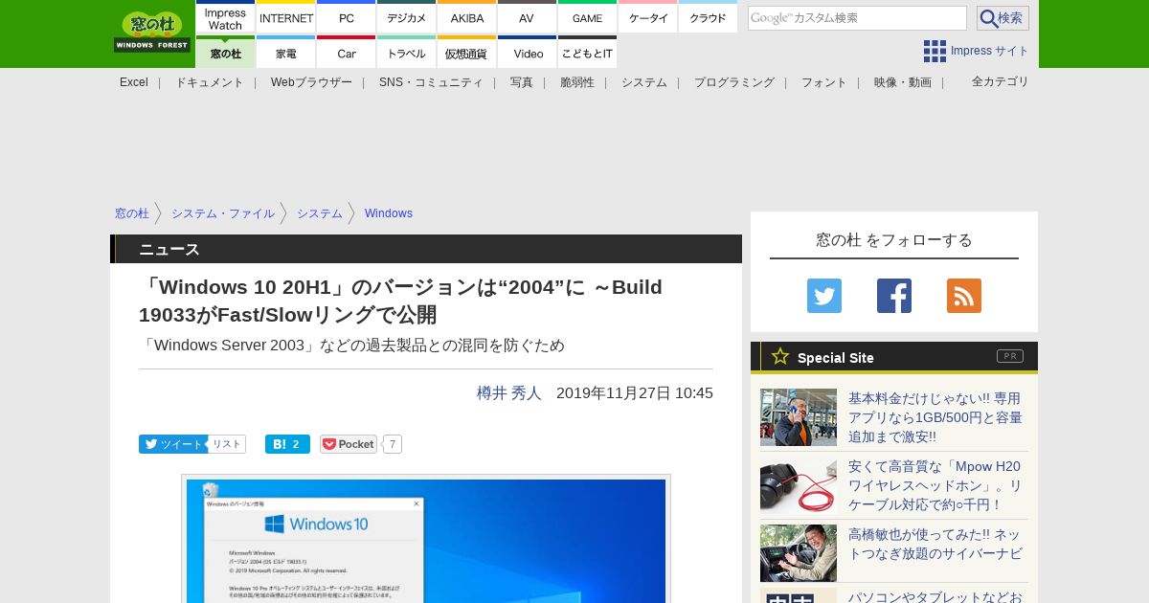Open the プログラミング category

pos(734,82)
